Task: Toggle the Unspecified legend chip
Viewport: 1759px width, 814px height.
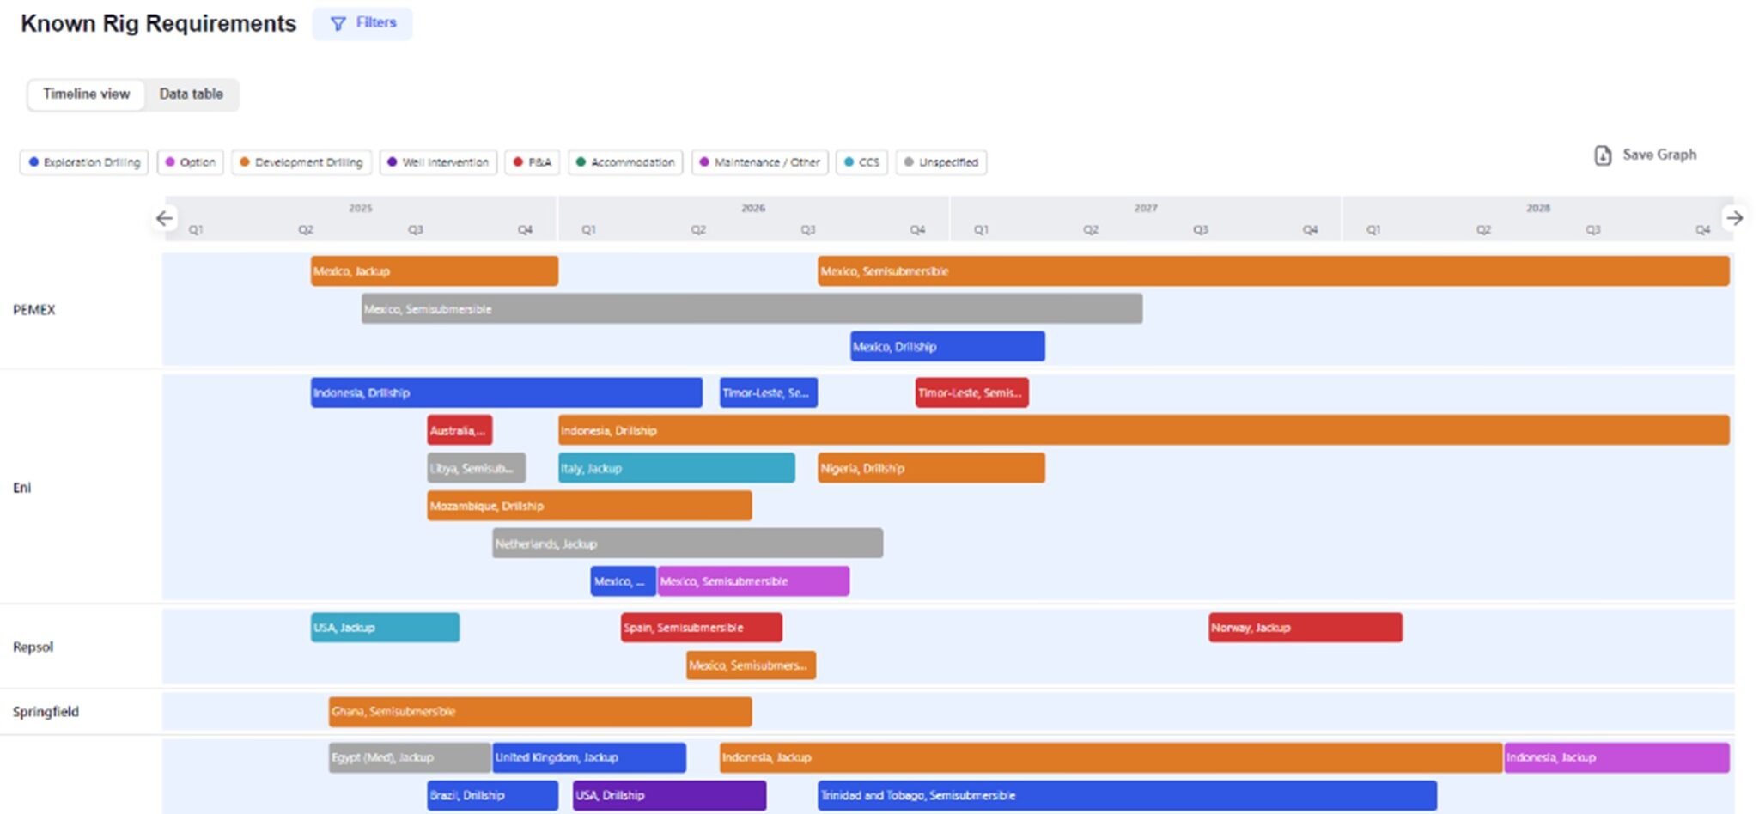Action: tap(941, 162)
